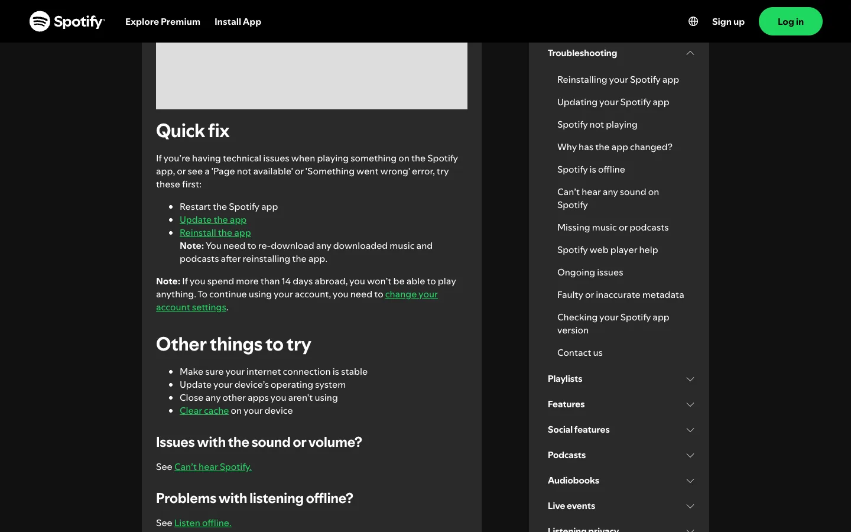Open the Listen offline. link
851x532 pixels.
click(x=203, y=523)
